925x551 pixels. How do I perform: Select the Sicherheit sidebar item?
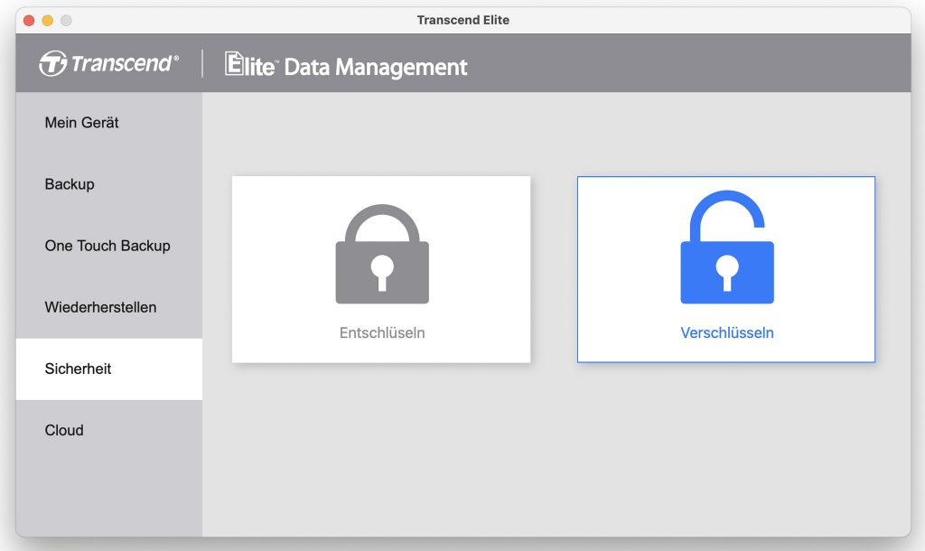click(x=109, y=369)
